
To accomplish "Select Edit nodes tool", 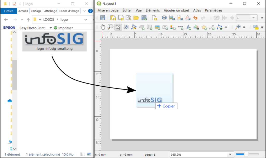I will click(x=134, y=27).
